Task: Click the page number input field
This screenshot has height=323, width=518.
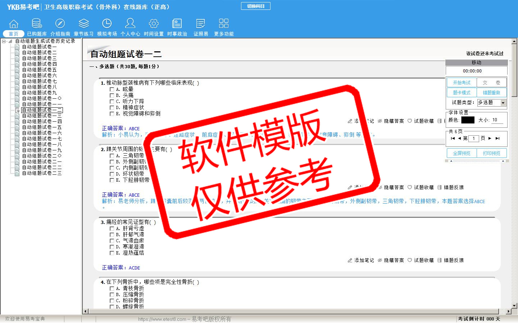Action: [x=474, y=139]
